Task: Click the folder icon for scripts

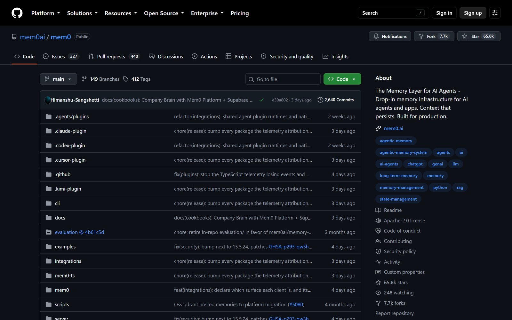Action: pyautogui.click(x=49, y=304)
